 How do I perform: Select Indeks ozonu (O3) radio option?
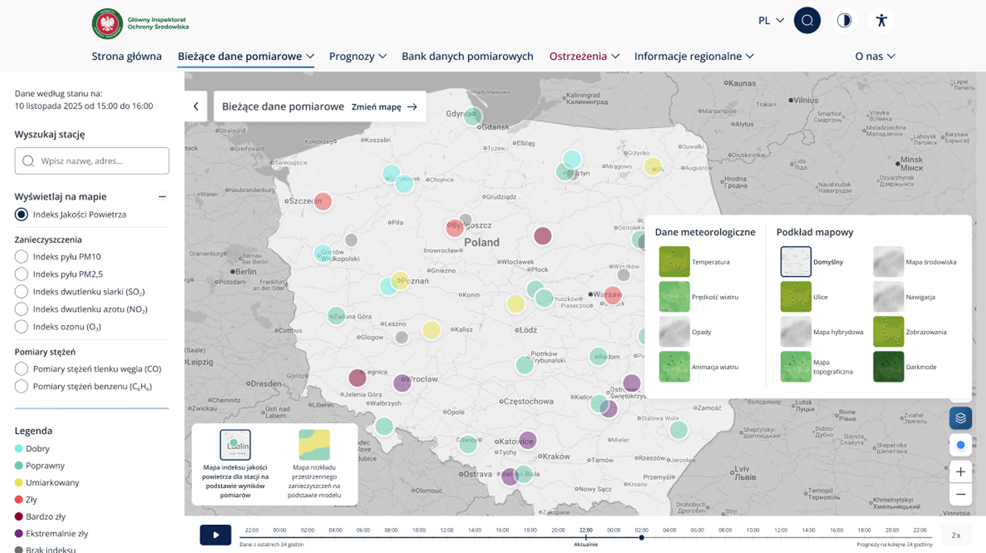tap(21, 327)
